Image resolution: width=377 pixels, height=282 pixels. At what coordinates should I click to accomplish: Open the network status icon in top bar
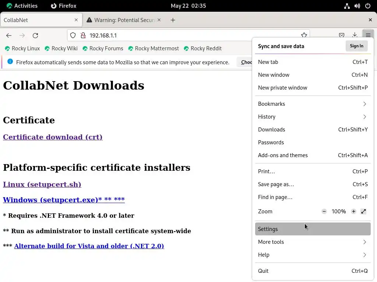(347, 6)
